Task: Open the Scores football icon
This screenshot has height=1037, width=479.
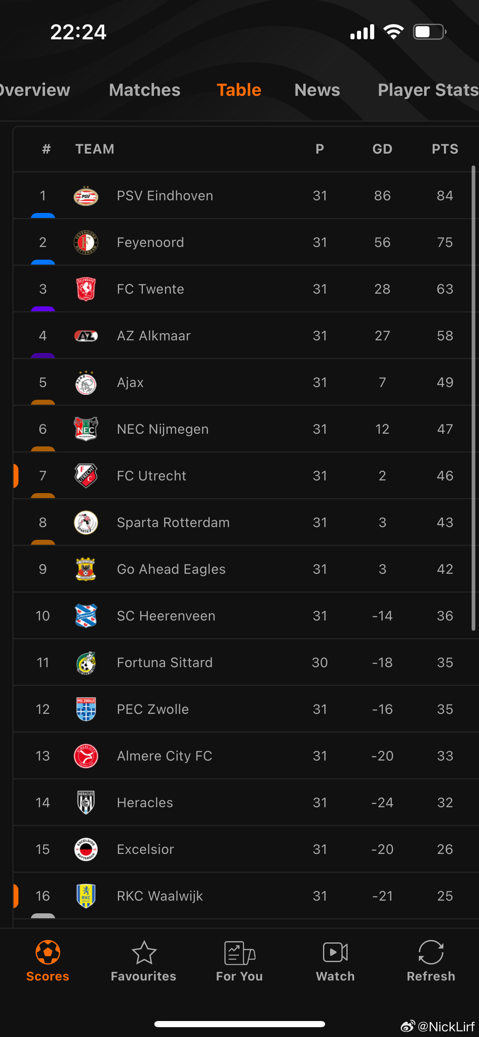Action: (x=48, y=952)
